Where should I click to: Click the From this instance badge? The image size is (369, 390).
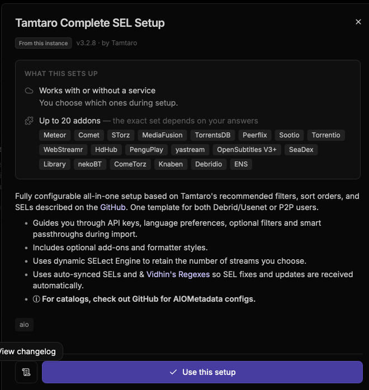click(43, 43)
